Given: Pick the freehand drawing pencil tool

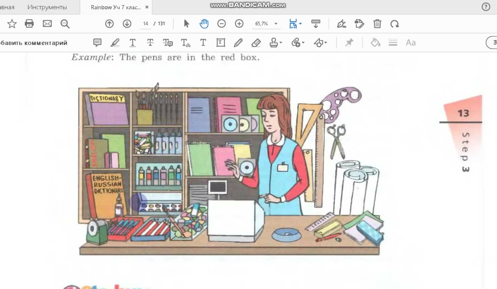Looking at the screenshot, I should tap(238, 42).
